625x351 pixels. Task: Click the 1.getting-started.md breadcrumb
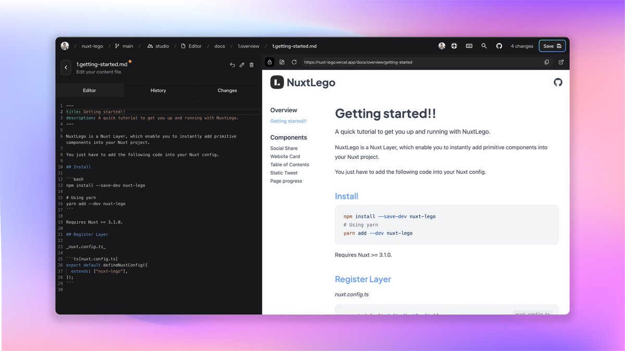[x=294, y=46]
